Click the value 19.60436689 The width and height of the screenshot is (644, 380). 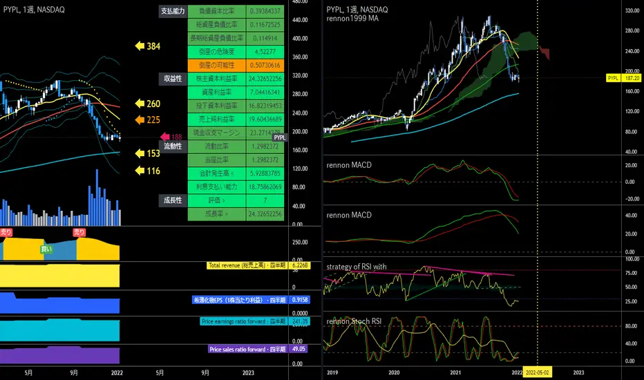(x=265, y=119)
